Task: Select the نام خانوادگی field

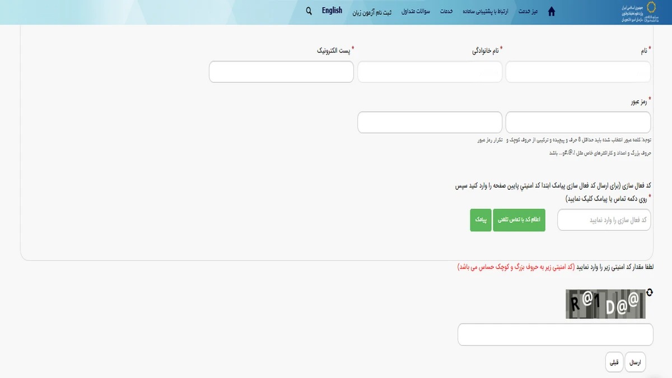Action: 430,71
